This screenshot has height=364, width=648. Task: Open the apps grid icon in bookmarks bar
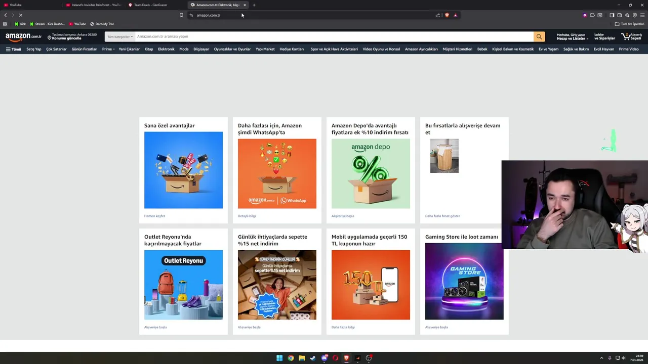pos(5,24)
